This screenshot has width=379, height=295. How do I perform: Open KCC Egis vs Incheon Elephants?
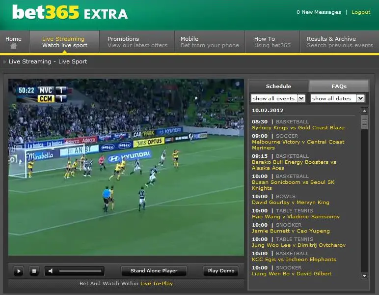click(x=294, y=260)
